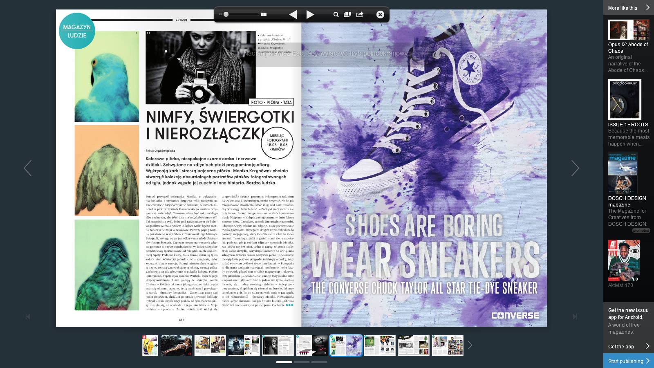Switch to two-page view icon beside zoom slider
The image size is (654, 368).
tap(264, 14)
